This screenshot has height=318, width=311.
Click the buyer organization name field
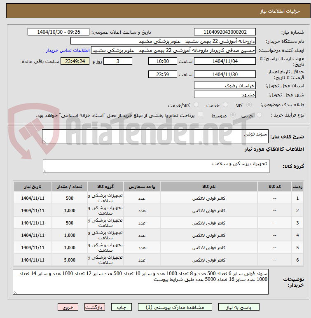pos(163,41)
